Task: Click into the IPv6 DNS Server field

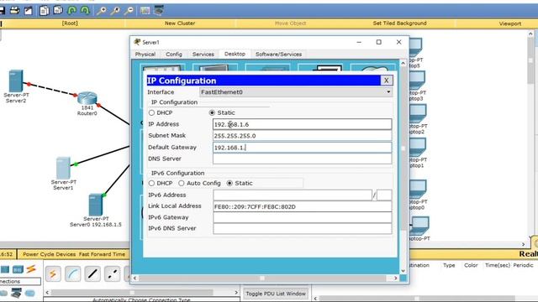Action: [303, 229]
